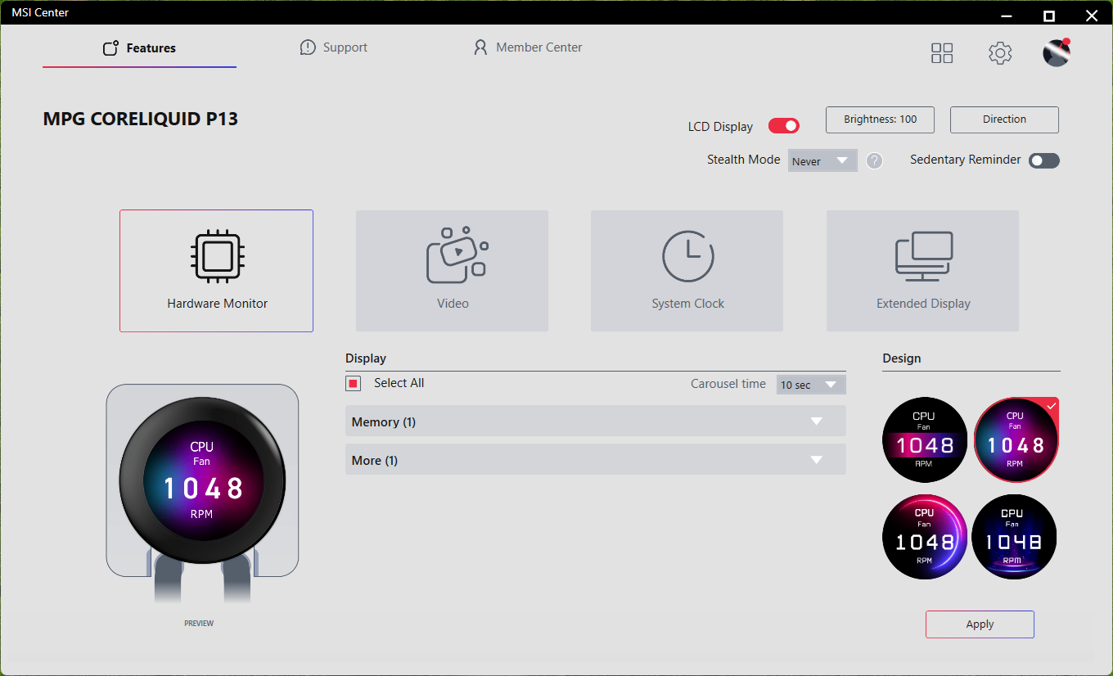Turn off the LCD Display switch
This screenshot has width=1113, height=676.
click(783, 126)
